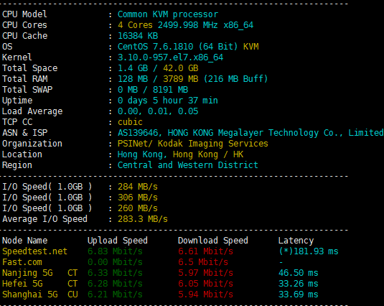Image resolution: width=384 pixels, height=306 pixels.
Task: Select PSINet/ Kodak Imaging Services text
Action: tap(193, 144)
